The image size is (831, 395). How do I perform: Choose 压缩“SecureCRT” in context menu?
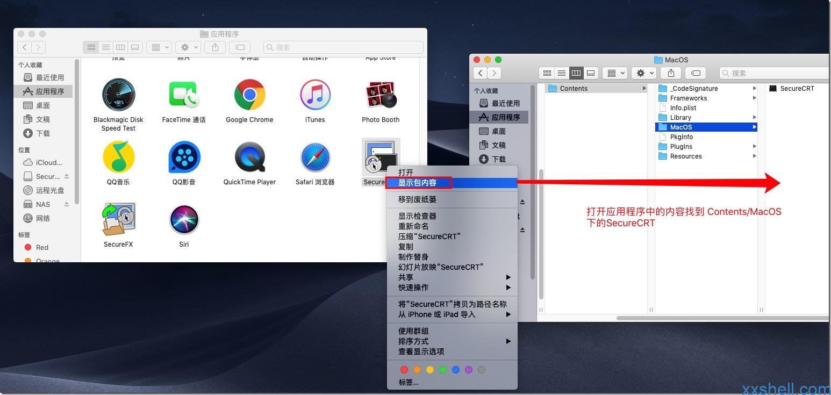(452, 236)
